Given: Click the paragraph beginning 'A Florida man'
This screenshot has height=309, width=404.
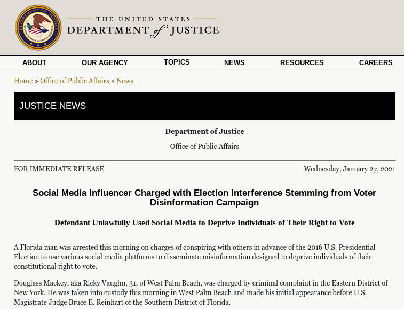Looking at the screenshot, I should tap(194, 257).
